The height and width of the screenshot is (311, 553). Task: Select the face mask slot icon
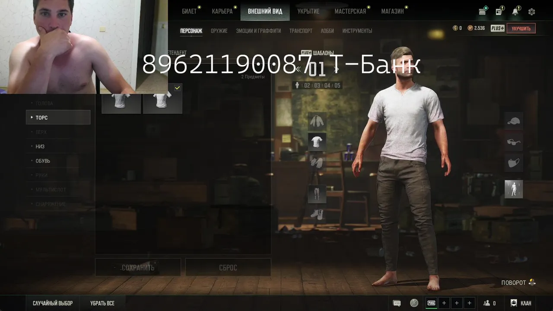tap(514, 162)
